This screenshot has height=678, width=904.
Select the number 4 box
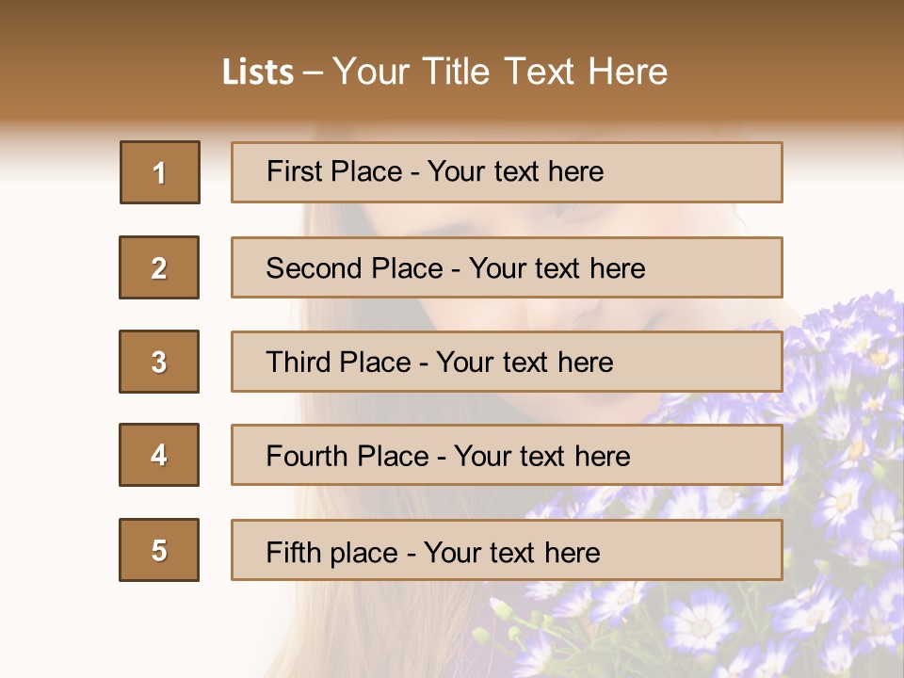coord(159,455)
